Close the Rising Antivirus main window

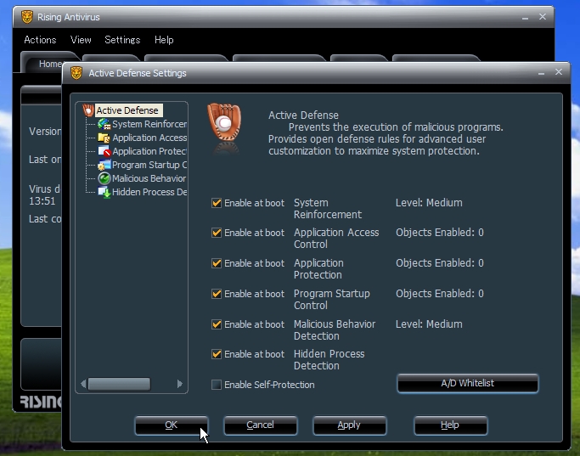coord(543,17)
